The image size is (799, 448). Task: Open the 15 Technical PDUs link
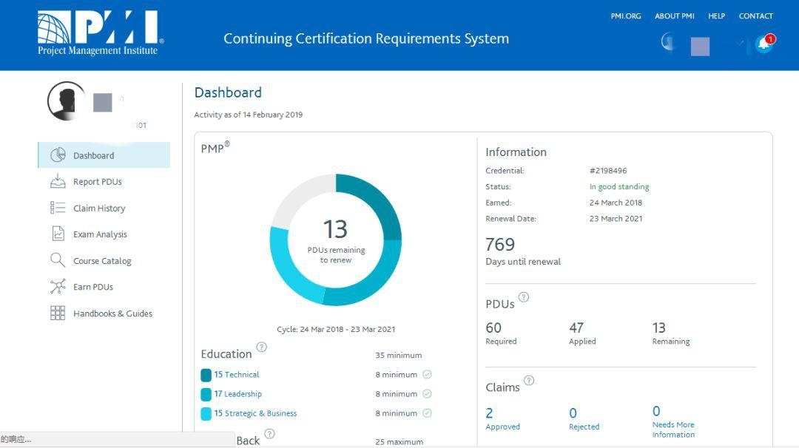click(x=237, y=375)
